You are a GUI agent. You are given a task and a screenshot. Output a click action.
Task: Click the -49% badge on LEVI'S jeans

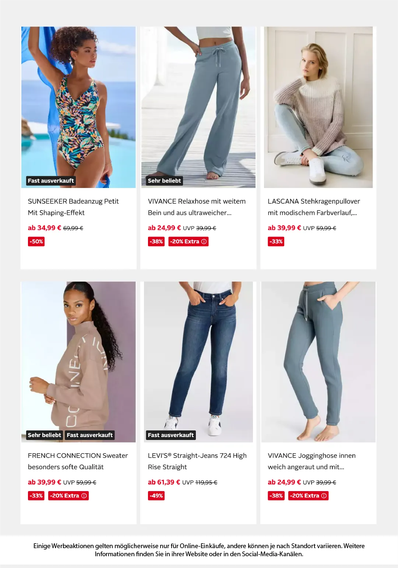[x=156, y=496]
